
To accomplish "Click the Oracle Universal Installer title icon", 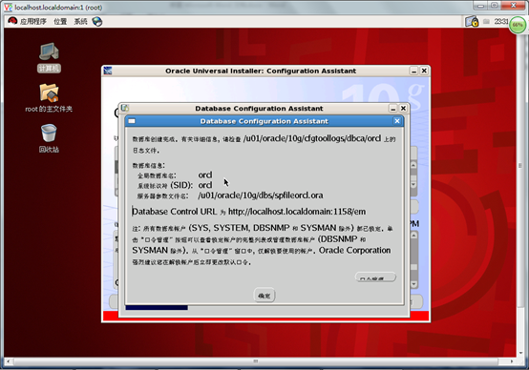I will click(108, 71).
